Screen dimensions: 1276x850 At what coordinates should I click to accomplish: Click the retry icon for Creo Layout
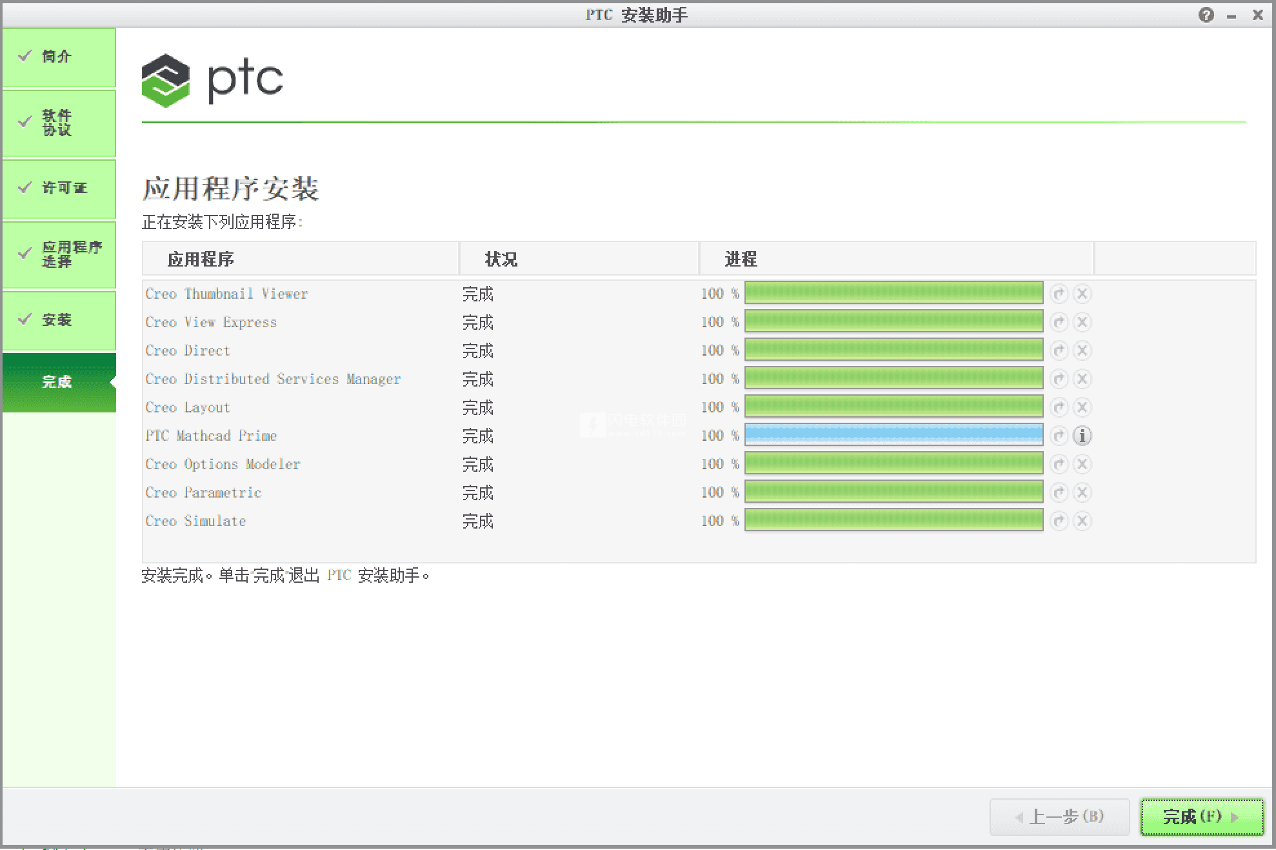coord(1059,407)
